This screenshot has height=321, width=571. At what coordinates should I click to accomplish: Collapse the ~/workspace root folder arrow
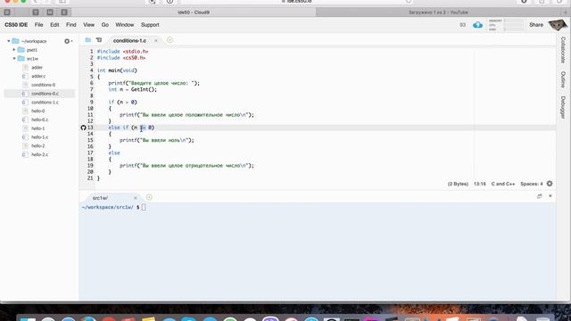tap(9, 41)
